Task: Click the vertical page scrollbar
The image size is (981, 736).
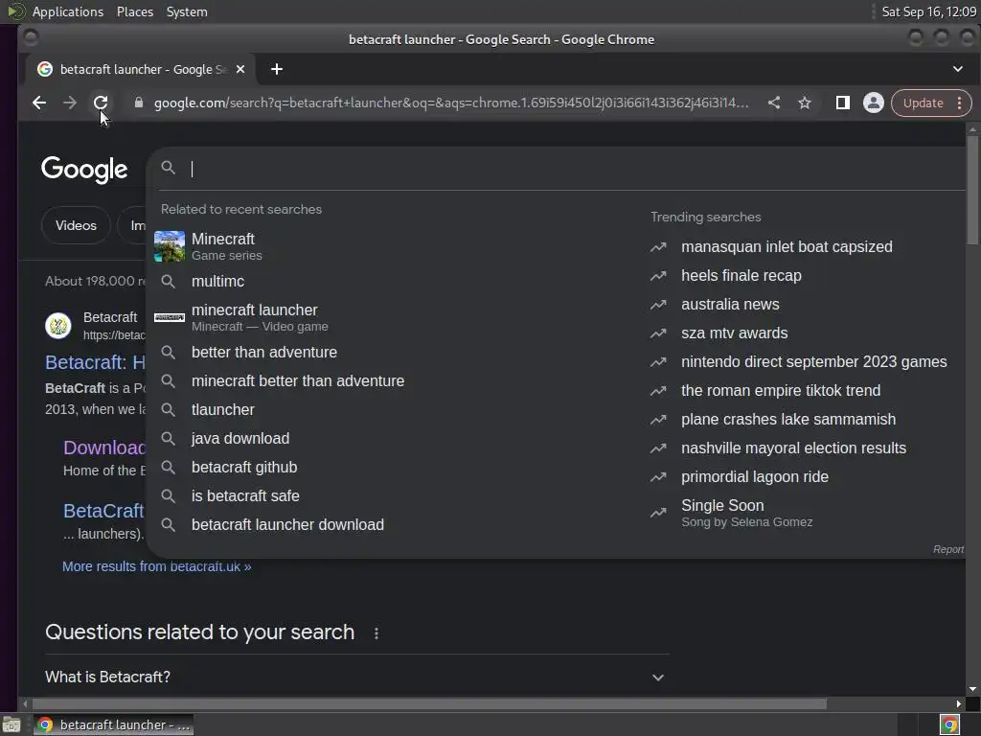Action: tap(972, 191)
